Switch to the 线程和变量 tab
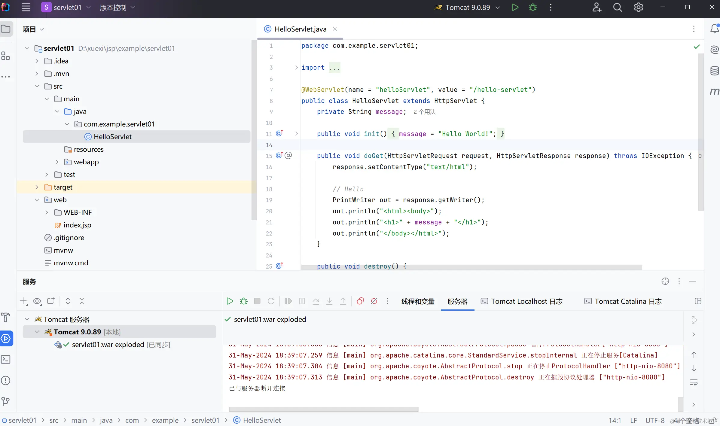720x426 pixels. click(418, 301)
